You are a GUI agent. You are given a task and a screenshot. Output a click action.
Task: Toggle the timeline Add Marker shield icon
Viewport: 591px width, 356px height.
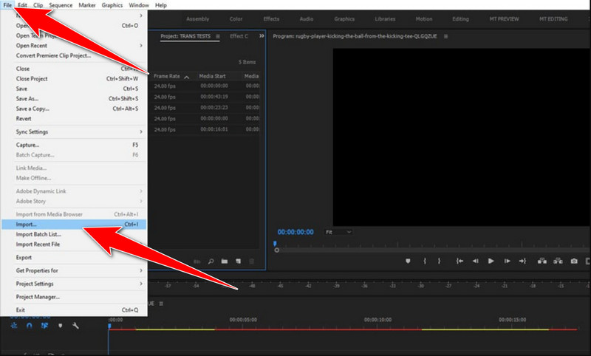click(61, 326)
